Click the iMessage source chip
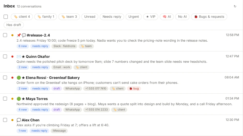 (x=59, y=131)
